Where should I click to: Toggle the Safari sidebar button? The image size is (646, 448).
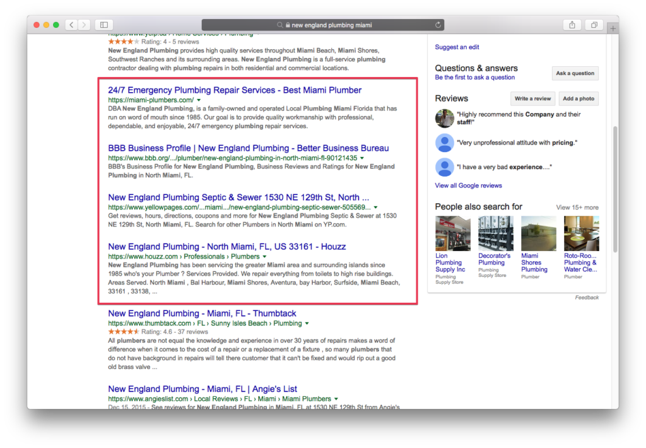pos(104,25)
